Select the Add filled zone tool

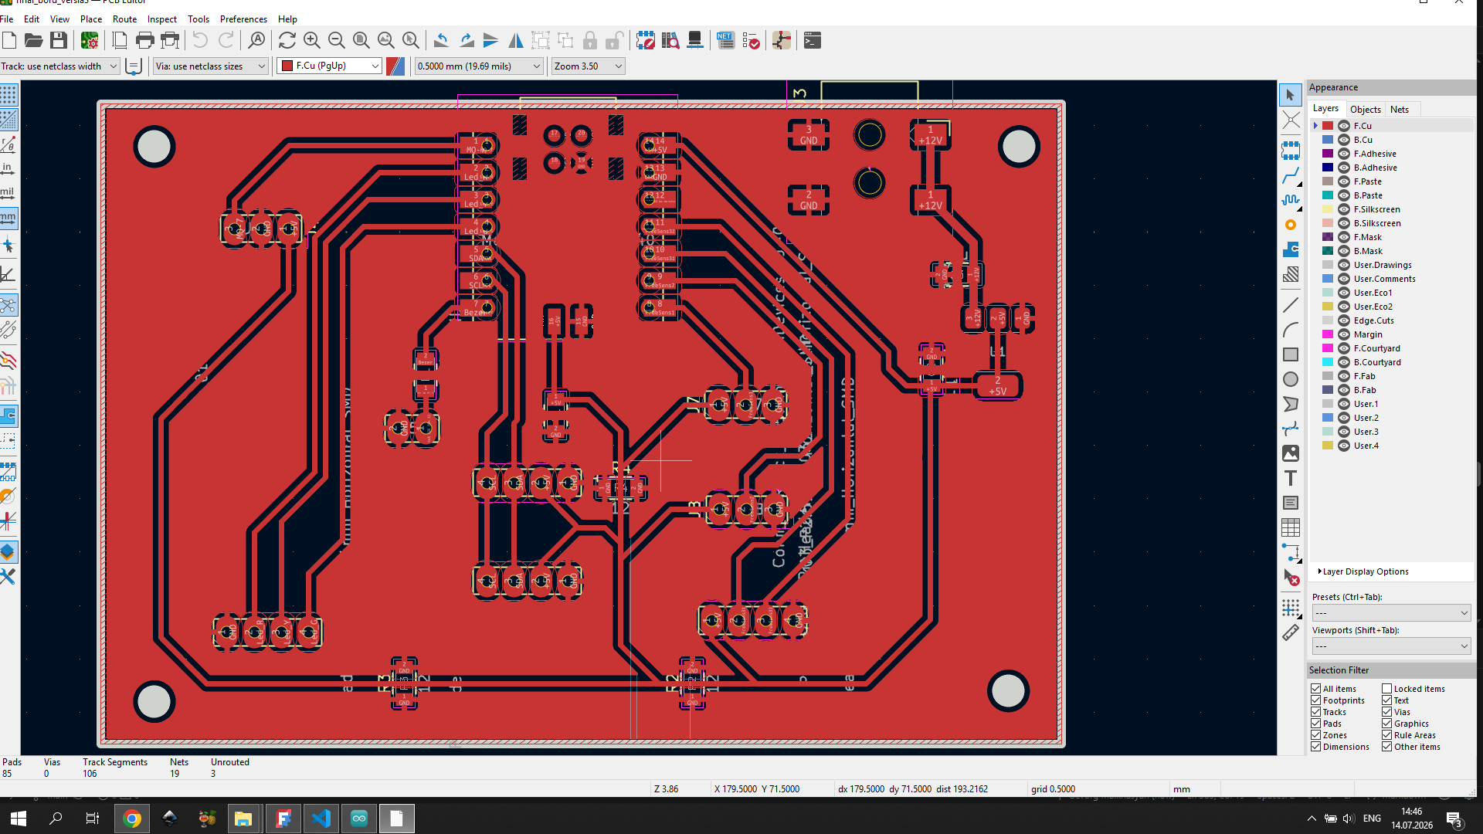[1291, 249]
